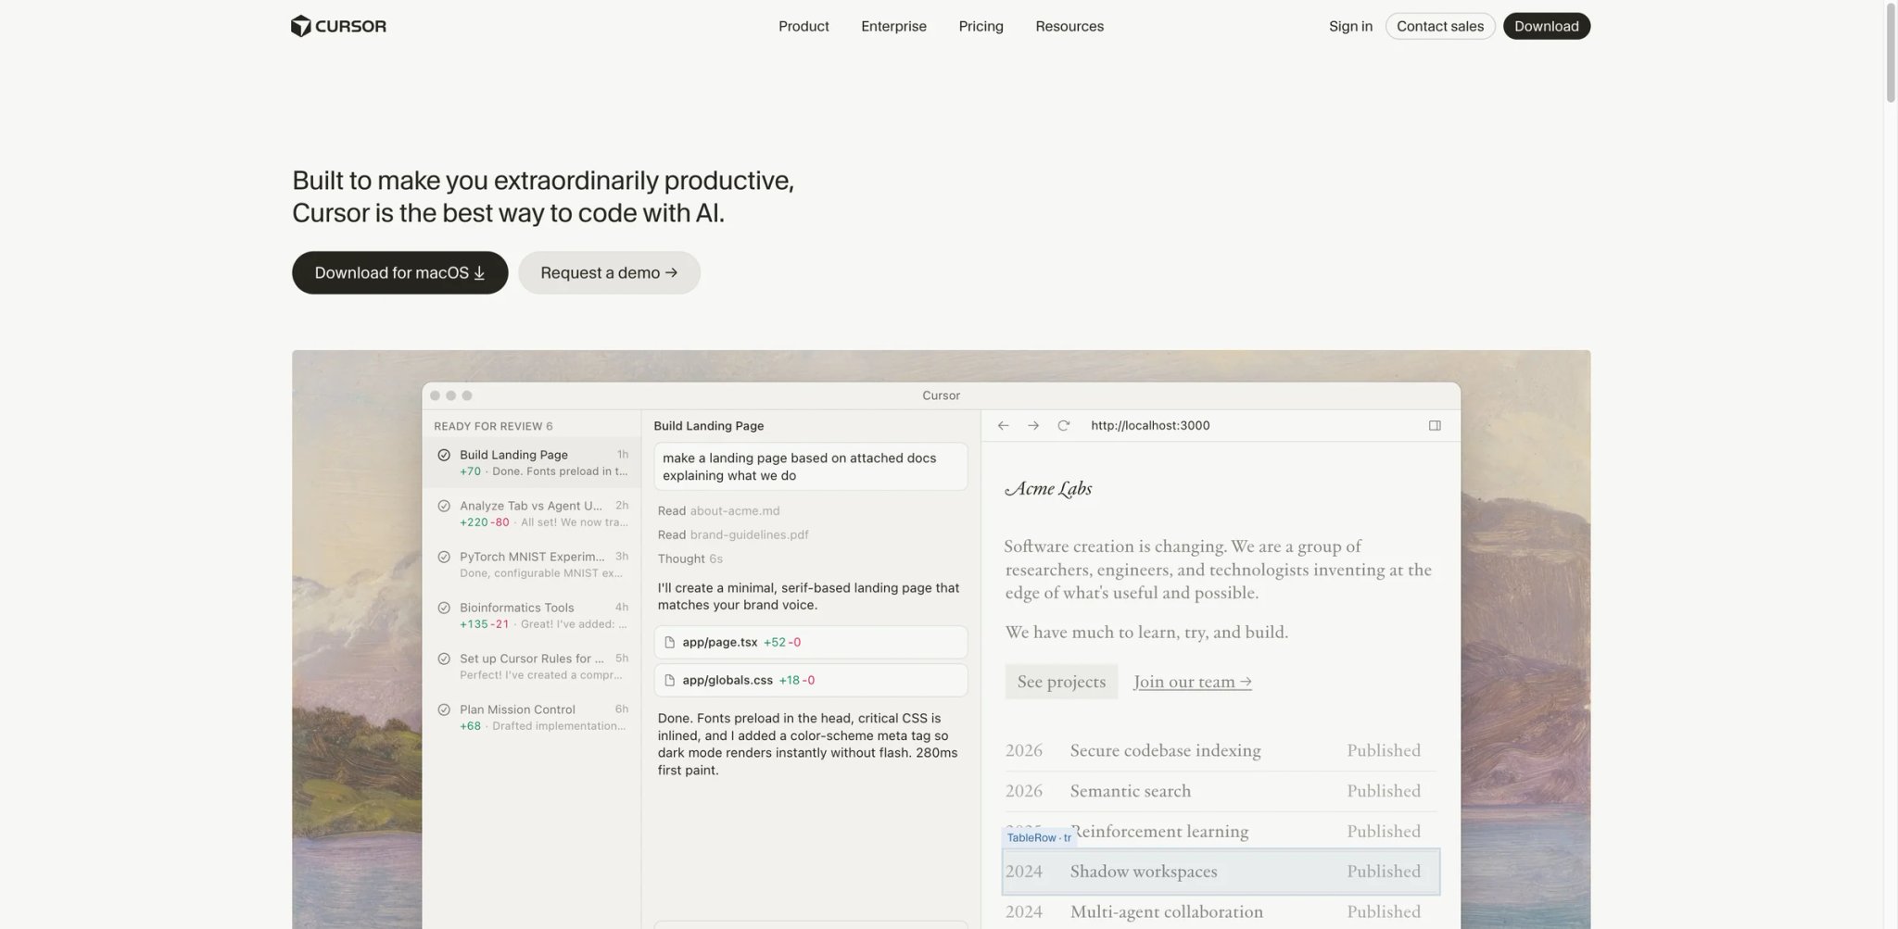
Task: Open the Product menu
Action: pos(803,26)
